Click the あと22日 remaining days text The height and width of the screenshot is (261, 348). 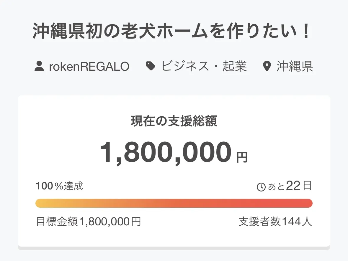[289, 186]
